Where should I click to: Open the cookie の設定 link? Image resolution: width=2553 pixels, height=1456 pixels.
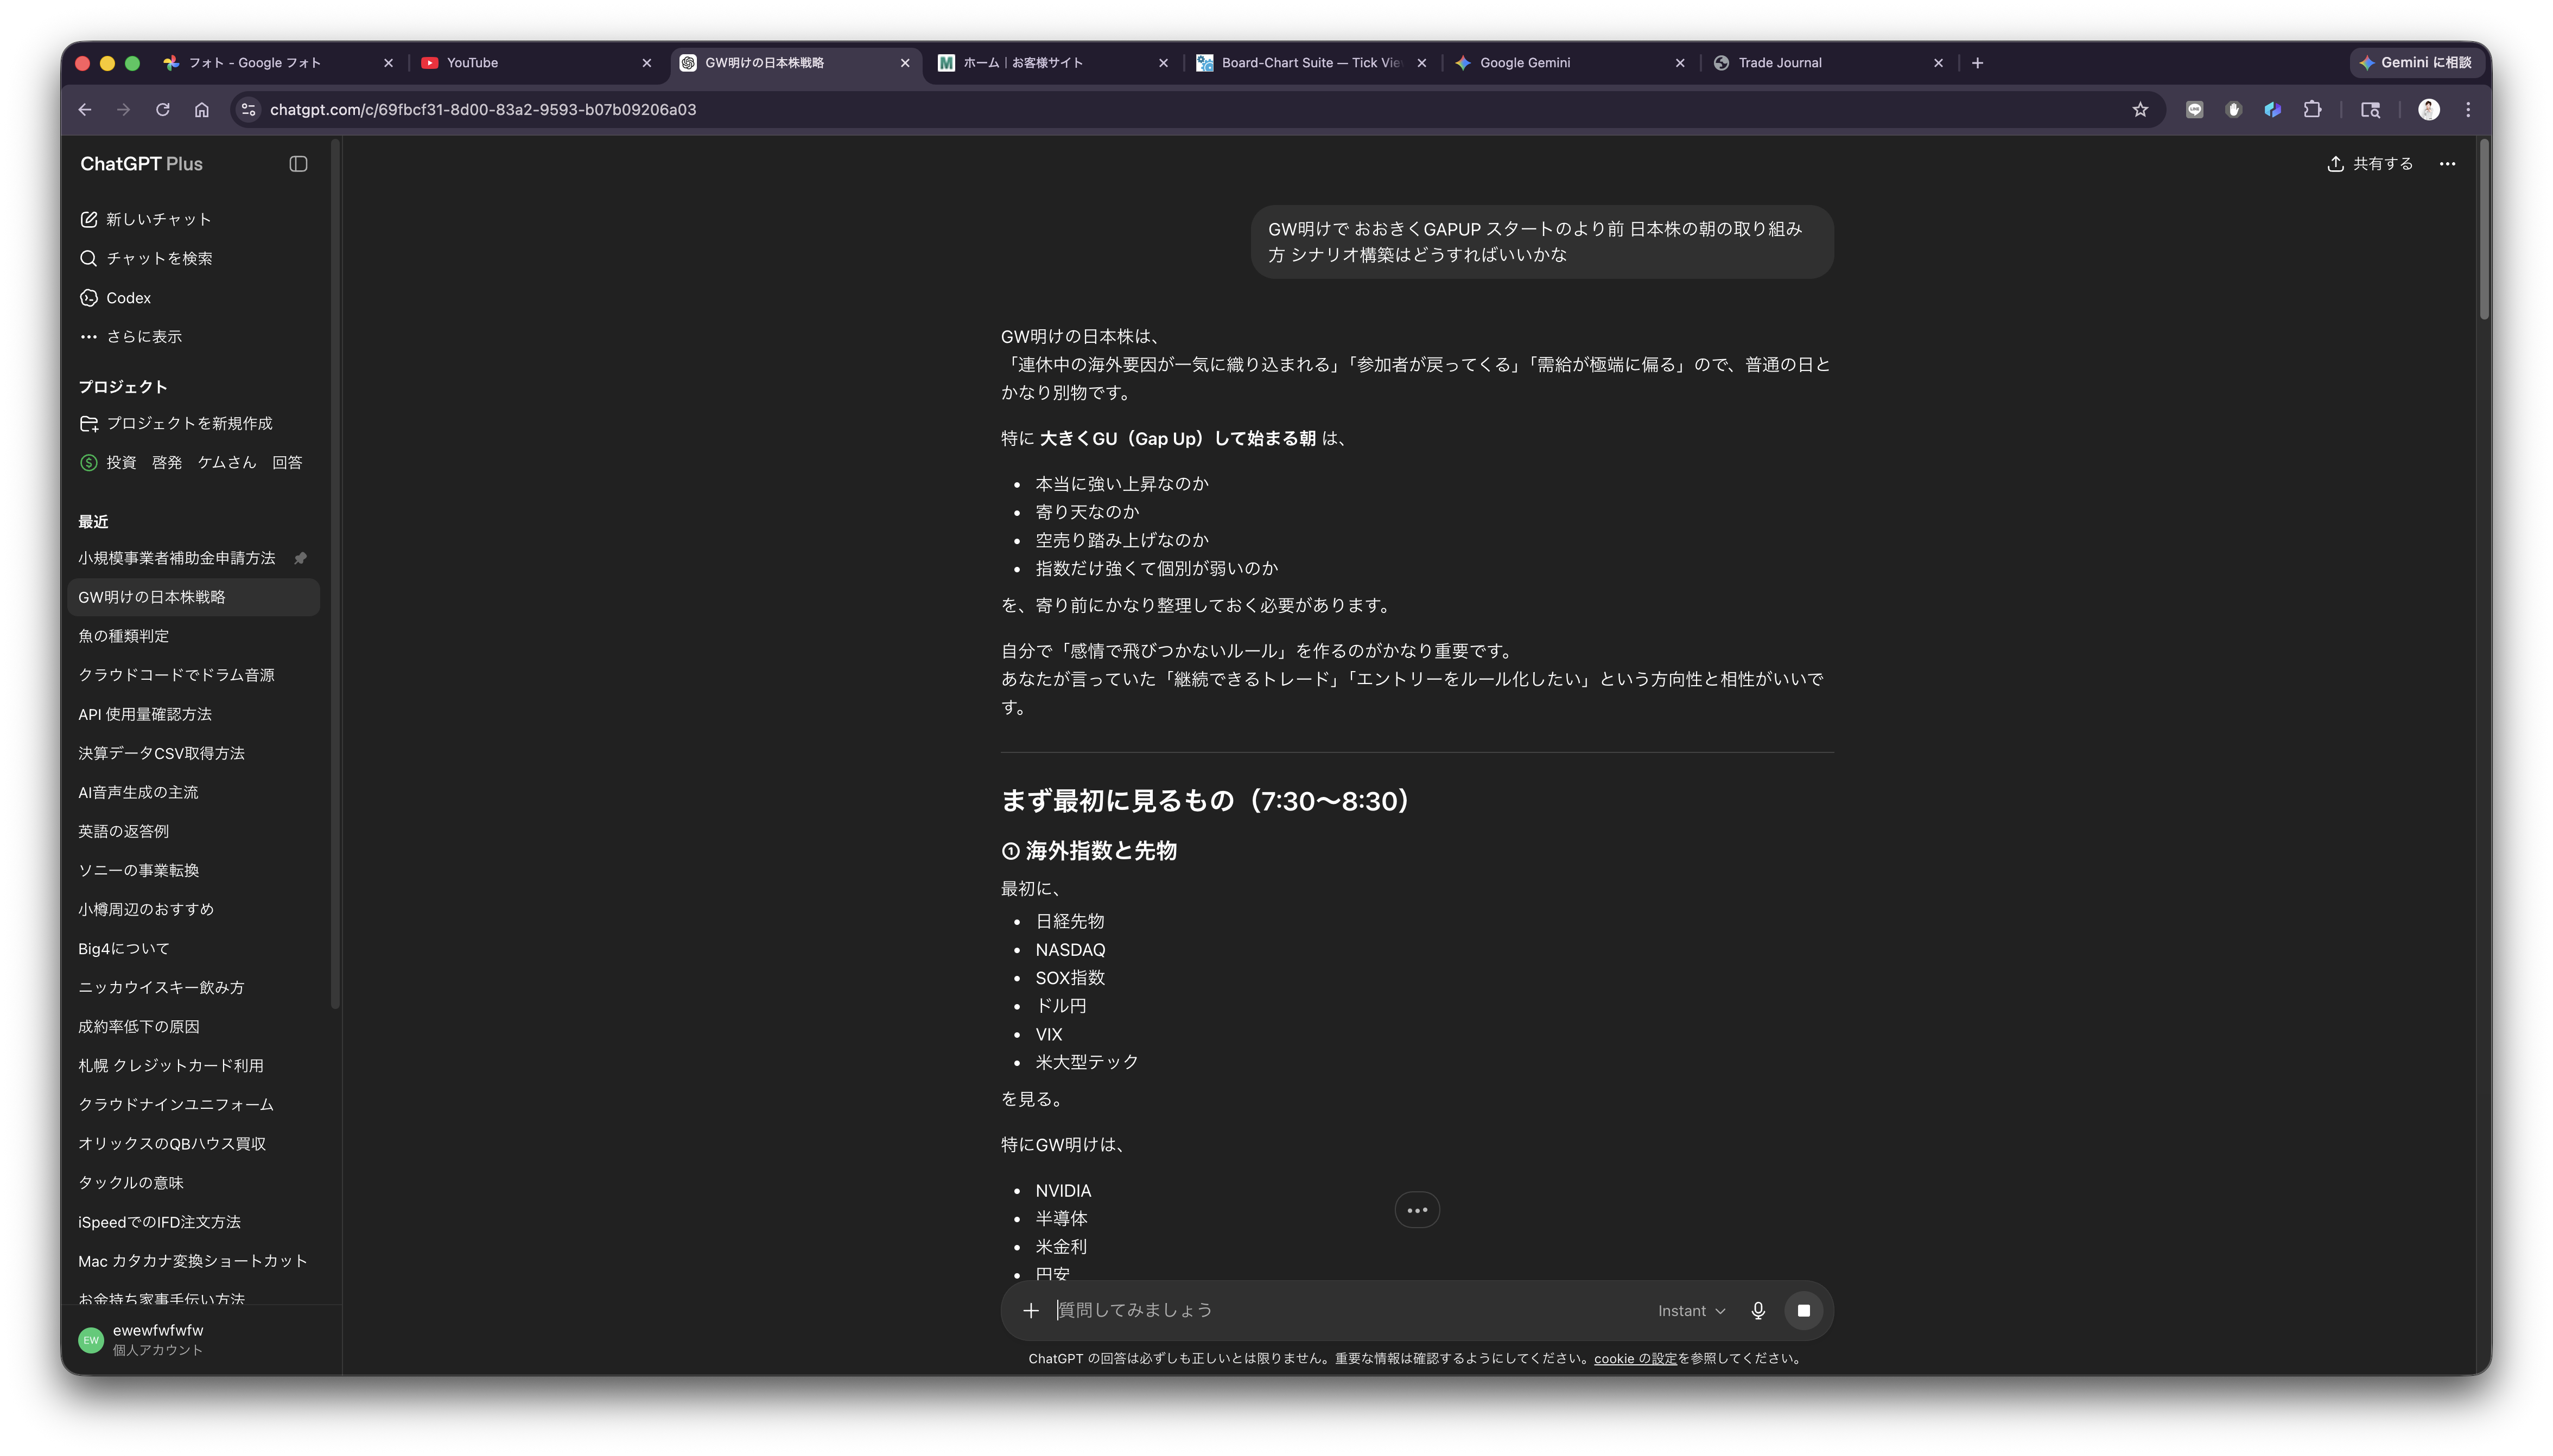click(1635, 1358)
